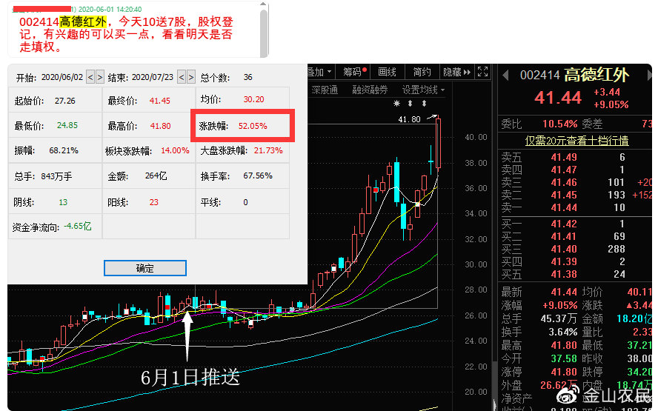The image size is (658, 411).
Task: Click 隐藏 to collapse the side panel
Action: point(457,72)
